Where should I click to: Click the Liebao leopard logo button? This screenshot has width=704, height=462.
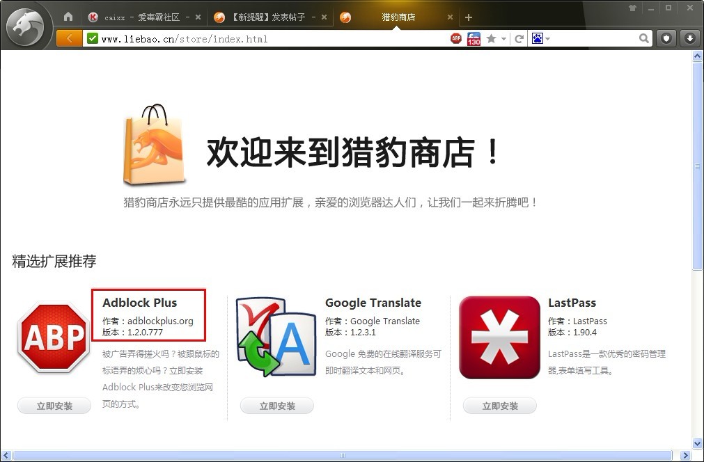(26, 28)
